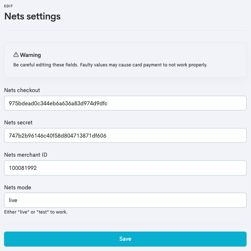Select the Nets secret input field
Viewport: 251px width, 251px height.
point(125,135)
